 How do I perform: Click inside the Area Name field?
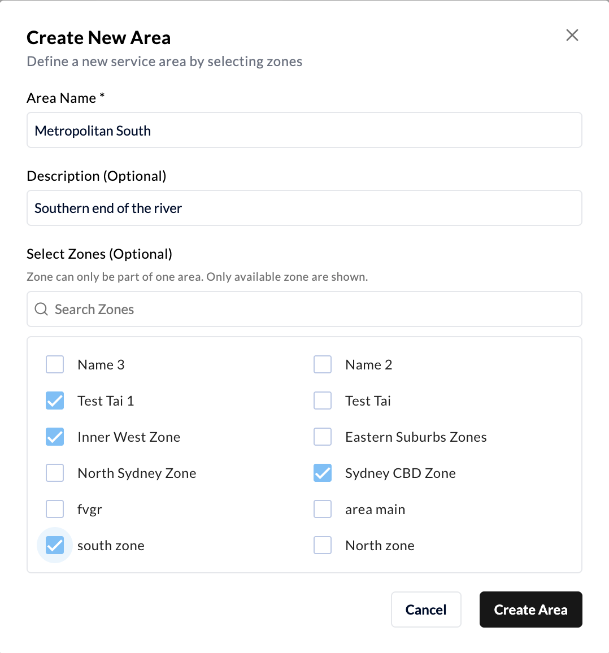point(304,130)
